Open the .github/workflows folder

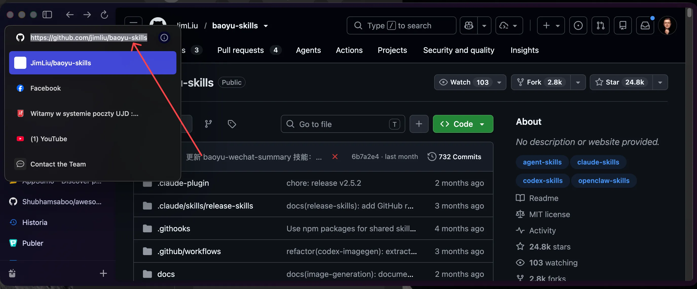(189, 252)
